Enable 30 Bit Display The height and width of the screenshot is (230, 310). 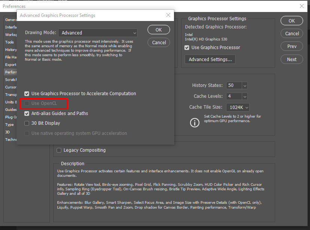point(27,123)
